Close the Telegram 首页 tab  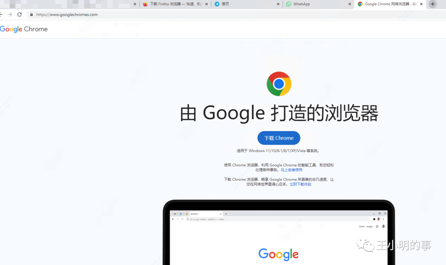click(x=278, y=4)
